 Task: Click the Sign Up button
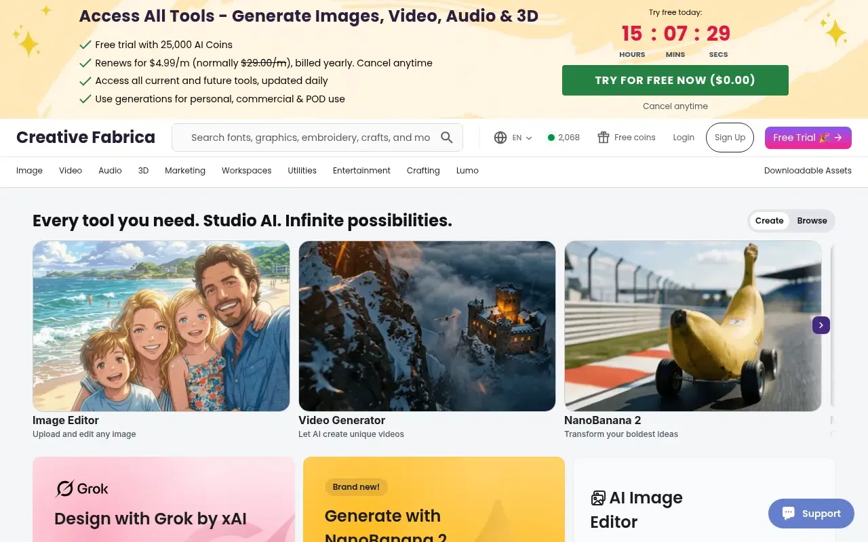pos(730,138)
